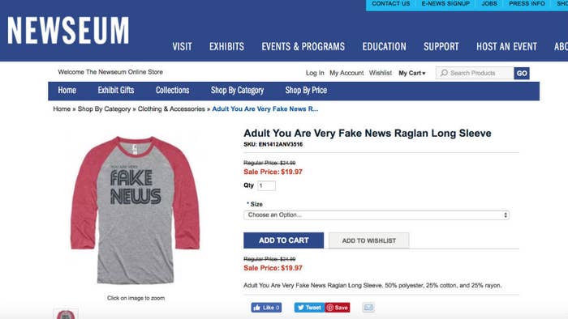
Task: Open Clothing & Accessories breadcrumb link
Action: 171,108
